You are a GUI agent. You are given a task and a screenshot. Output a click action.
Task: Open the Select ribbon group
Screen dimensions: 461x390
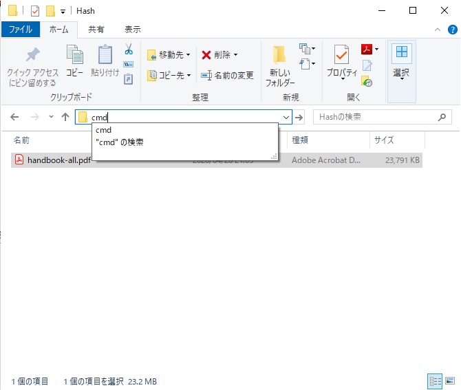pyautogui.click(x=401, y=72)
